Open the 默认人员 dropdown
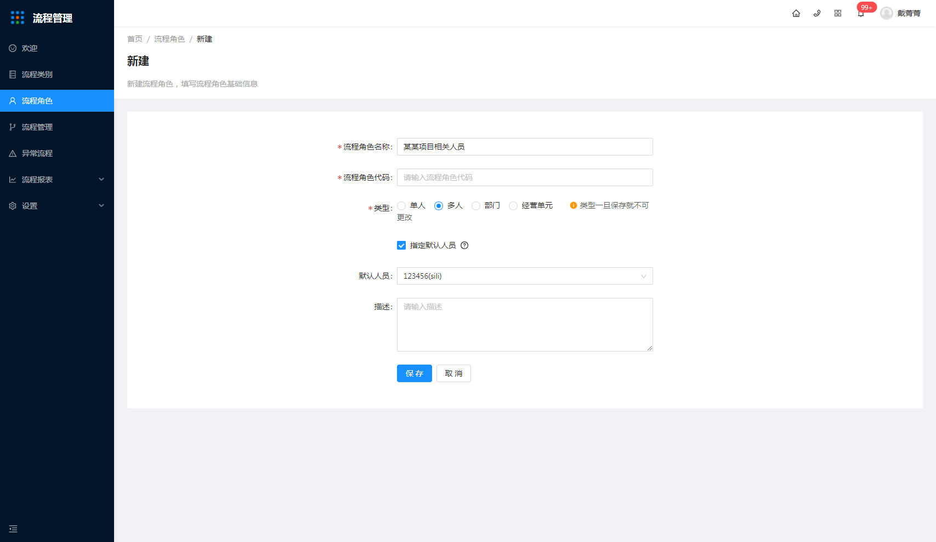The width and height of the screenshot is (936, 542). [x=525, y=276]
